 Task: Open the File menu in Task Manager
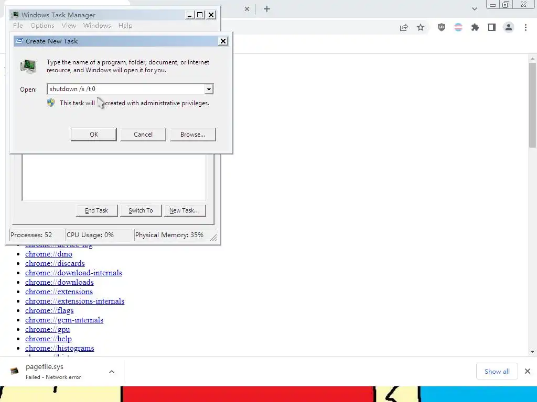[x=18, y=26]
